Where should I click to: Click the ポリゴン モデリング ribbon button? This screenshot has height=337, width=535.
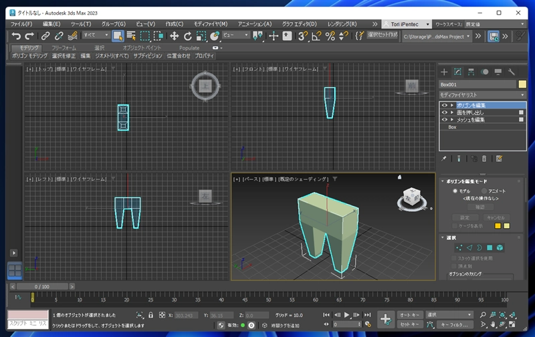29,55
